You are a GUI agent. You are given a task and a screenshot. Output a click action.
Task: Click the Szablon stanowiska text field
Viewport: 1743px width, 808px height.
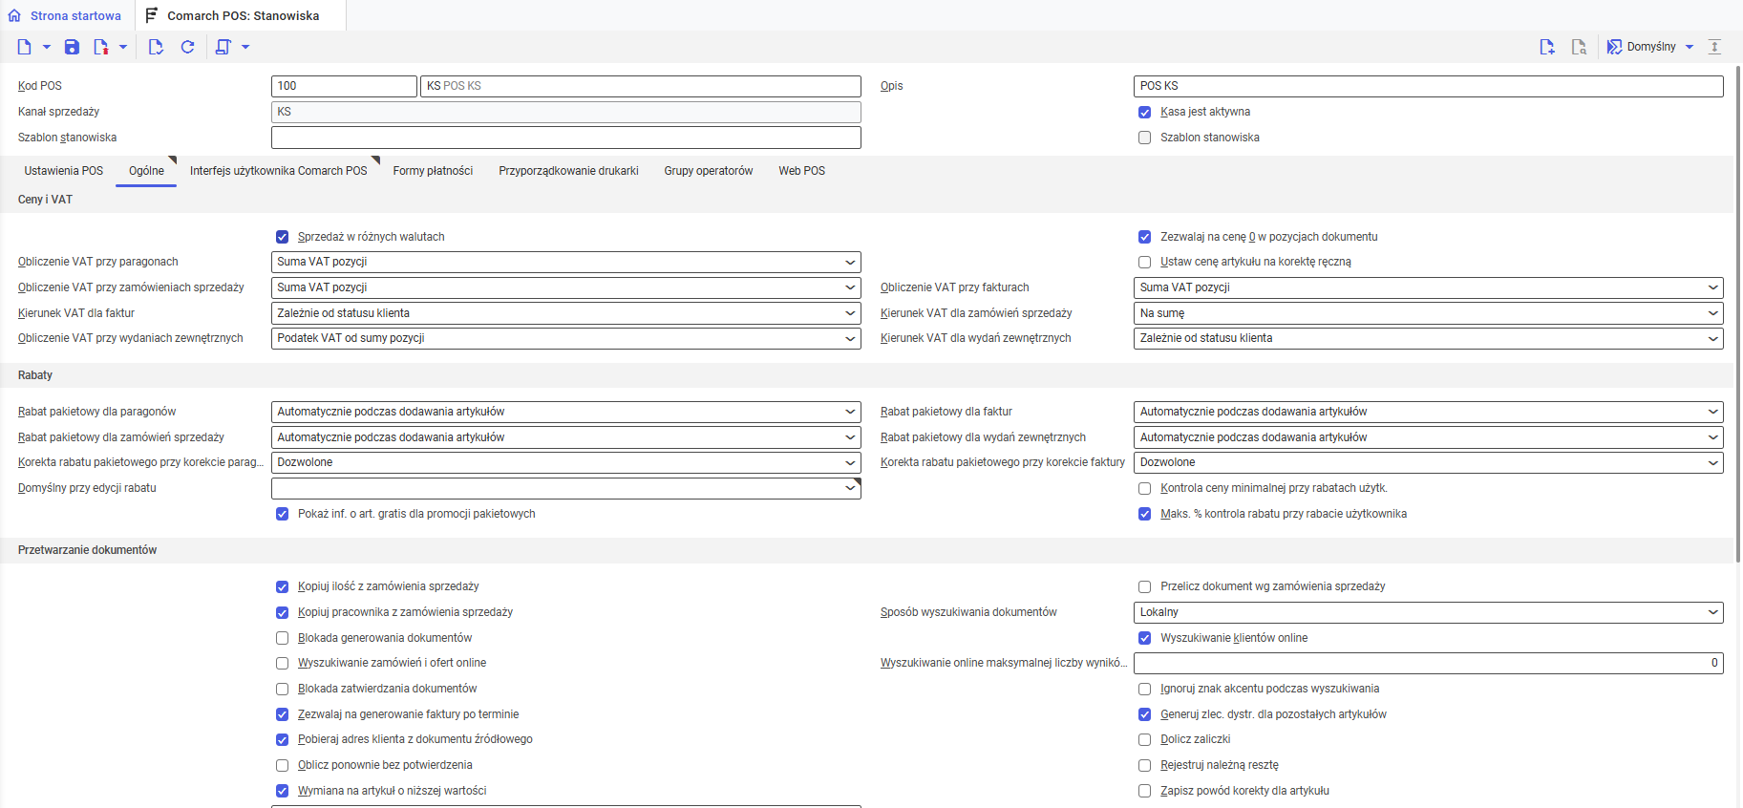566,138
